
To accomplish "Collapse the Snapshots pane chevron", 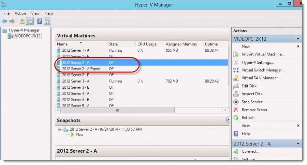I will pyautogui.click(x=228, y=120).
